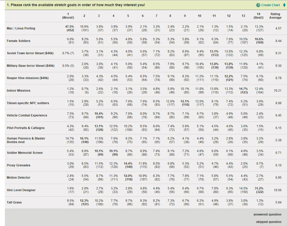Select the 'Mac / Linux Porting' row label

point(21,28)
